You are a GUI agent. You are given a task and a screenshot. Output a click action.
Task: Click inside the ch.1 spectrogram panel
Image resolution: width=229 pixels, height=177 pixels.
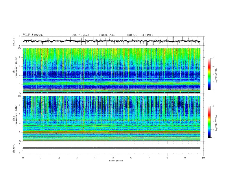click(x=112, y=71)
